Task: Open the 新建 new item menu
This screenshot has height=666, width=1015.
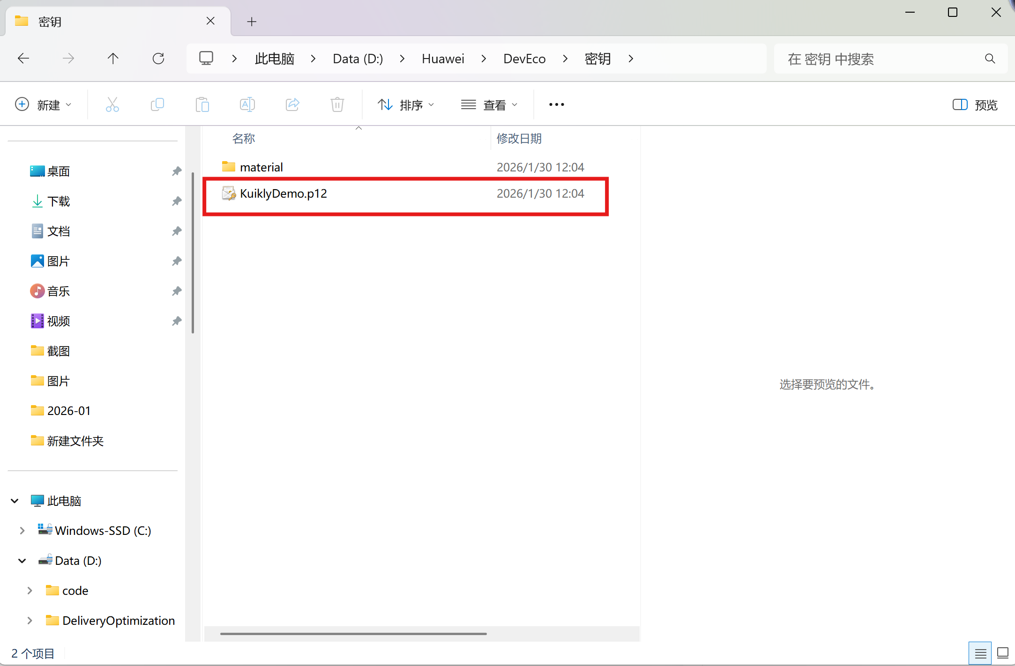Action: point(43,104)
